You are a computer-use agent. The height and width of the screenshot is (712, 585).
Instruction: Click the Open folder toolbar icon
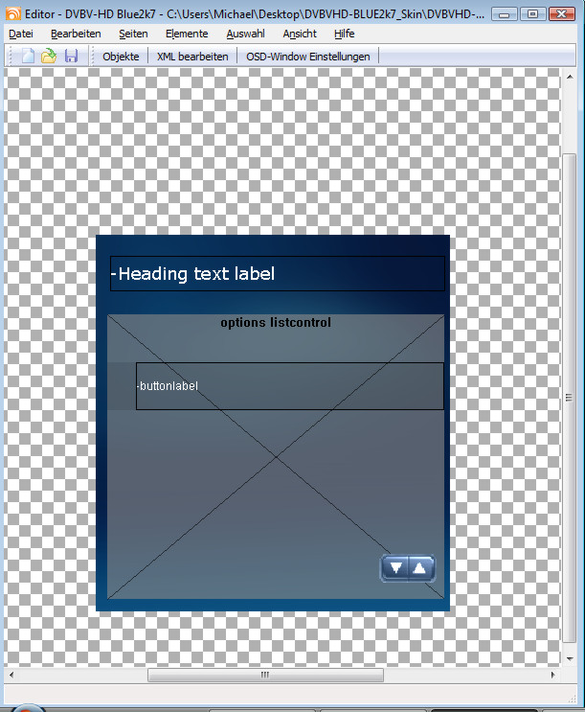pyautogui.click(x=50, y=57)
